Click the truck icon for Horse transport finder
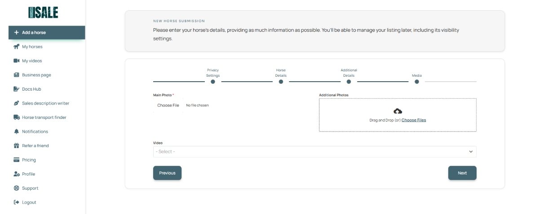Viewport: 539px width, 214px height. coord(17,118)
